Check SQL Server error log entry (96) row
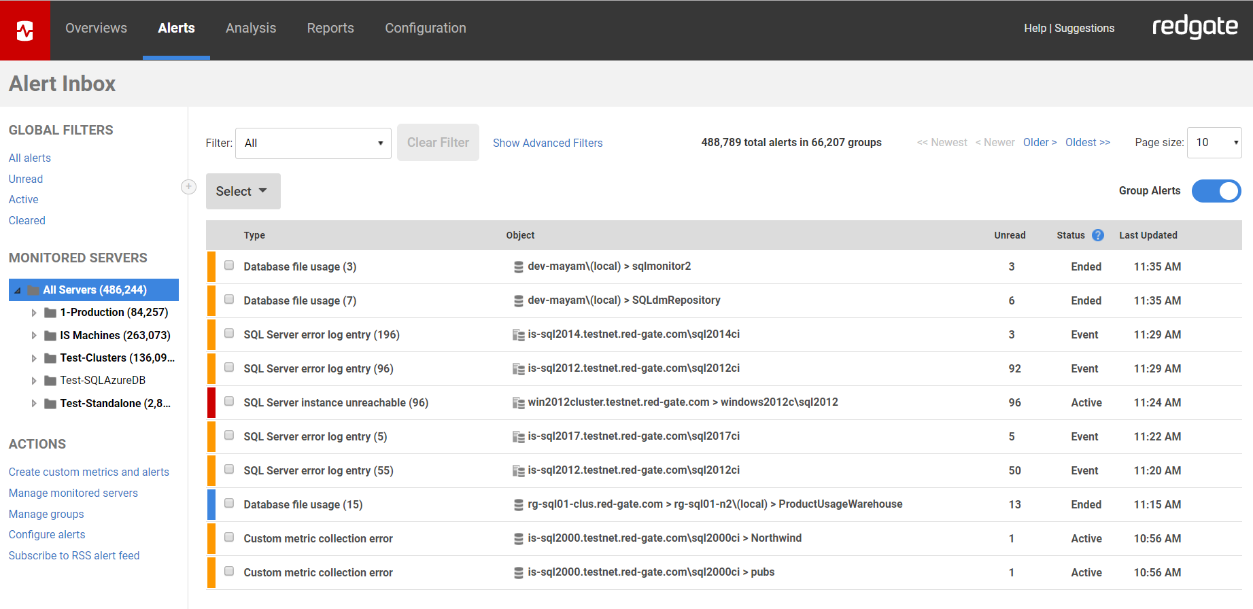The image size is (1253, 609). tap(229, 368)
